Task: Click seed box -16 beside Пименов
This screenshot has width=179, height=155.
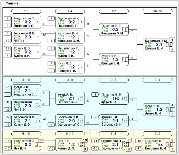Action: (x=139, y=141)
